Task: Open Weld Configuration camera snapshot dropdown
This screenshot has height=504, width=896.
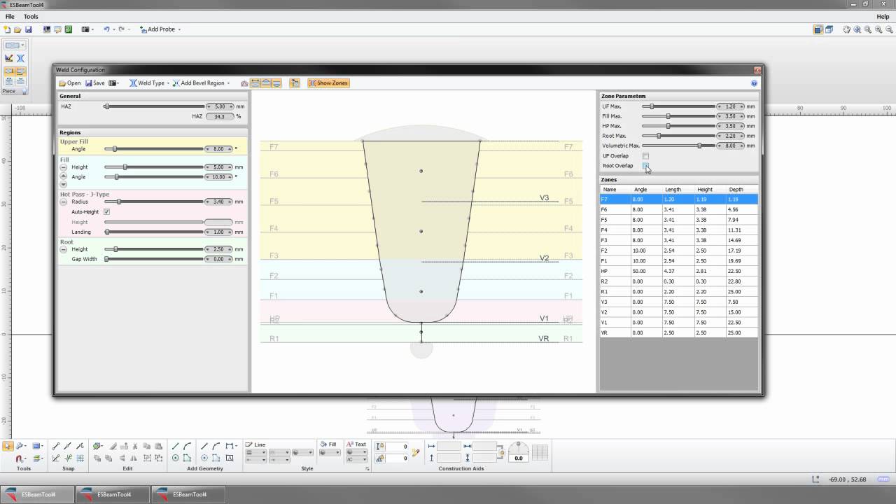Action: tap(113, 83)
